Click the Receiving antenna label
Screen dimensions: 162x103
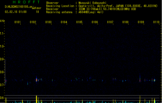click(59, 12)
